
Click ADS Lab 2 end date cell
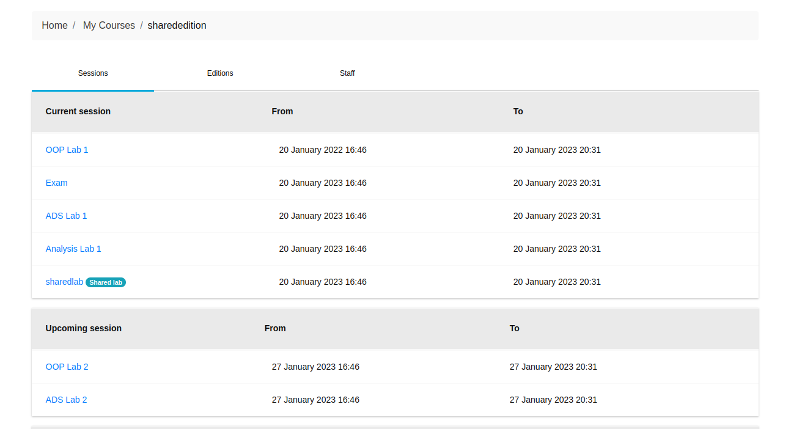pos(553,400)
